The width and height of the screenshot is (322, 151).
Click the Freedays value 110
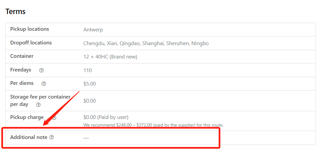pyautogui.click(x=87, y=70)
